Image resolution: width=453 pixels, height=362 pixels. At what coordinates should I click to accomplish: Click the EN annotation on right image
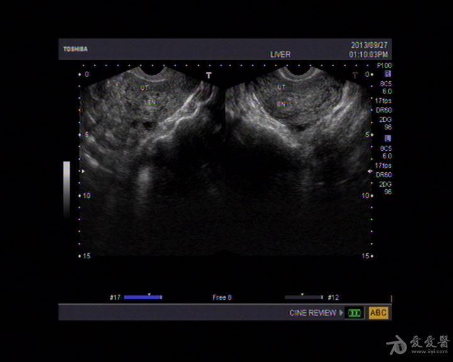[281, 104]
